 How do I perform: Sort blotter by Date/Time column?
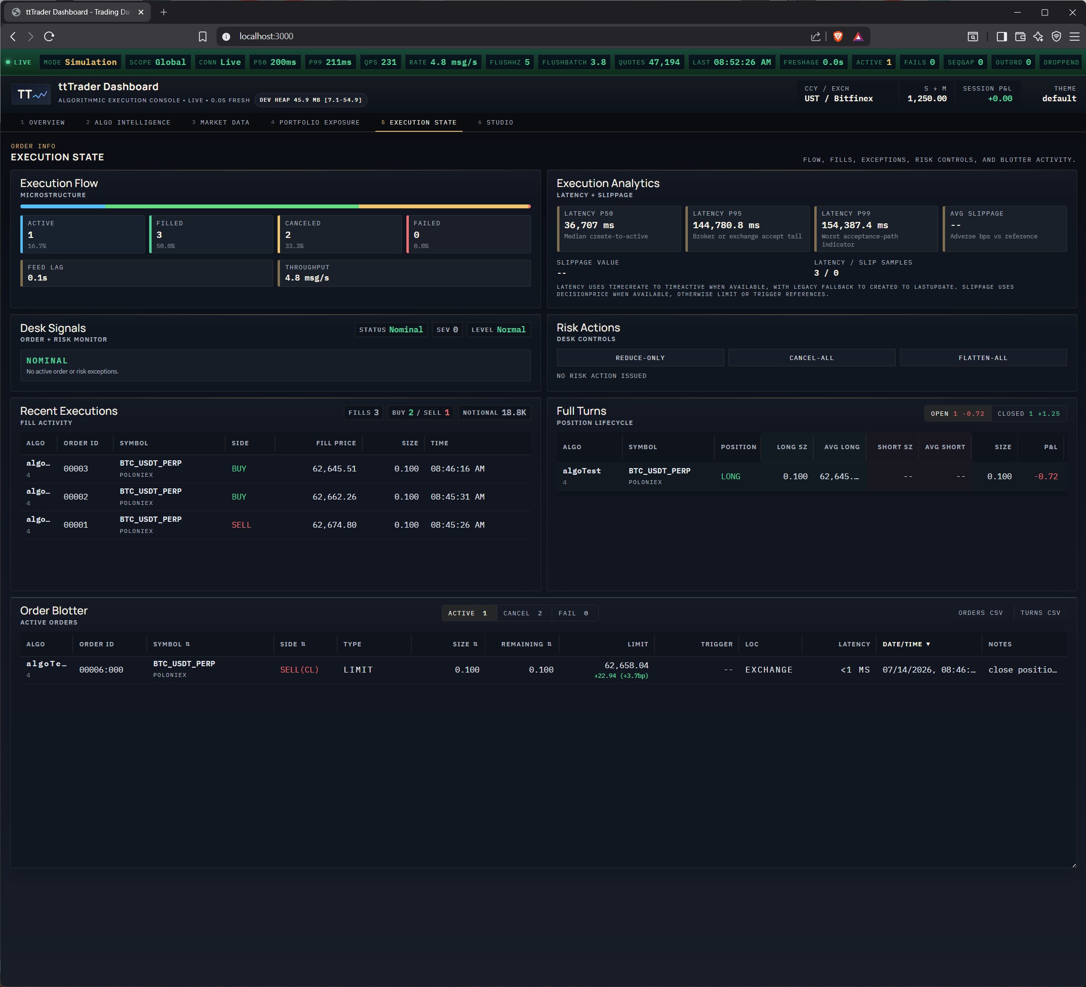coord(907,644)
